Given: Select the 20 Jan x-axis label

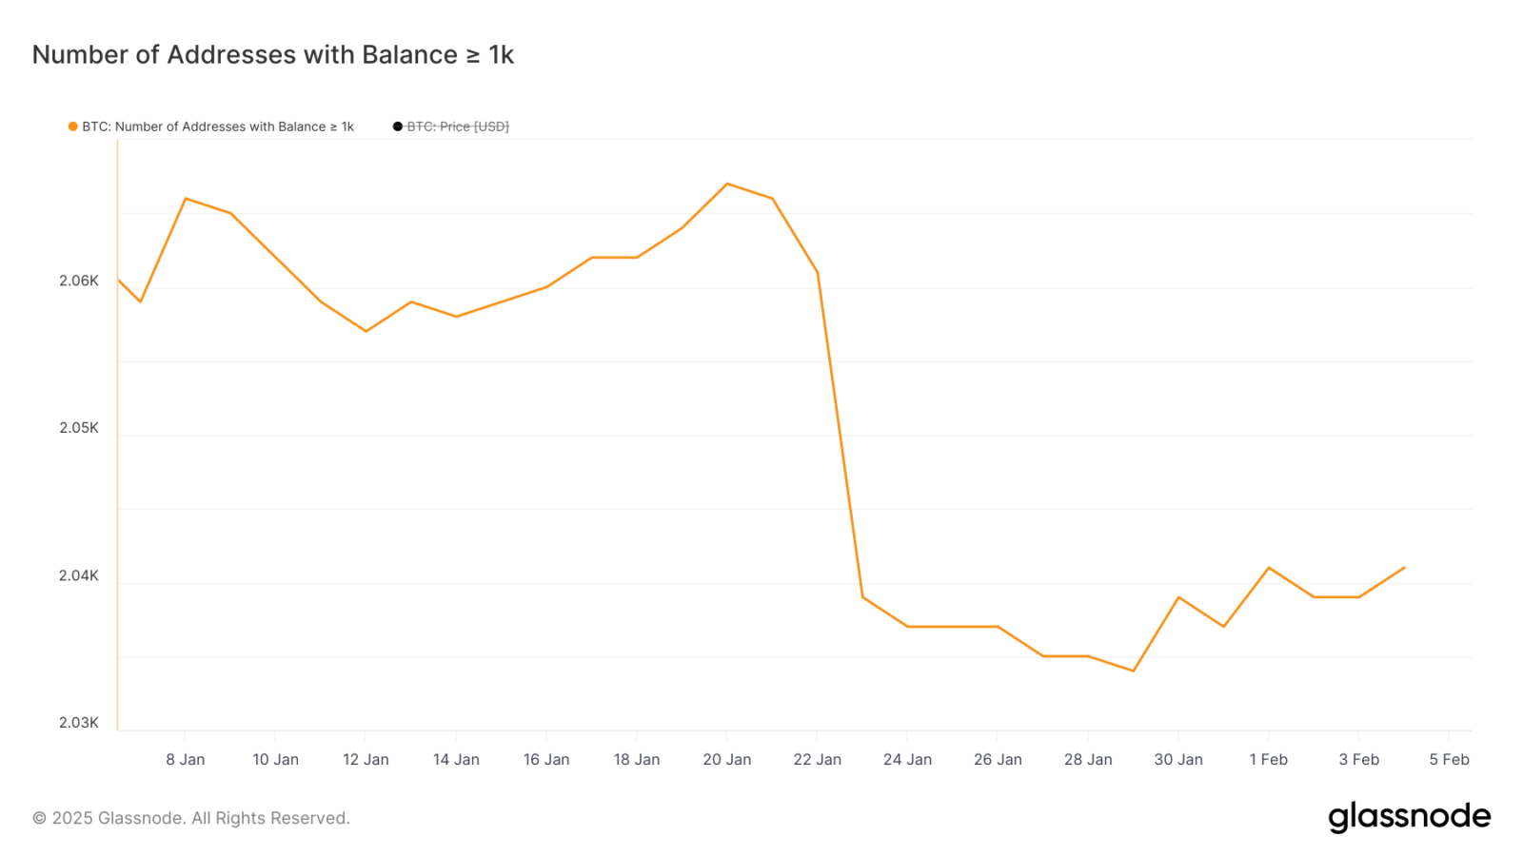Looking at the screenshot, I should coord(727,759).
